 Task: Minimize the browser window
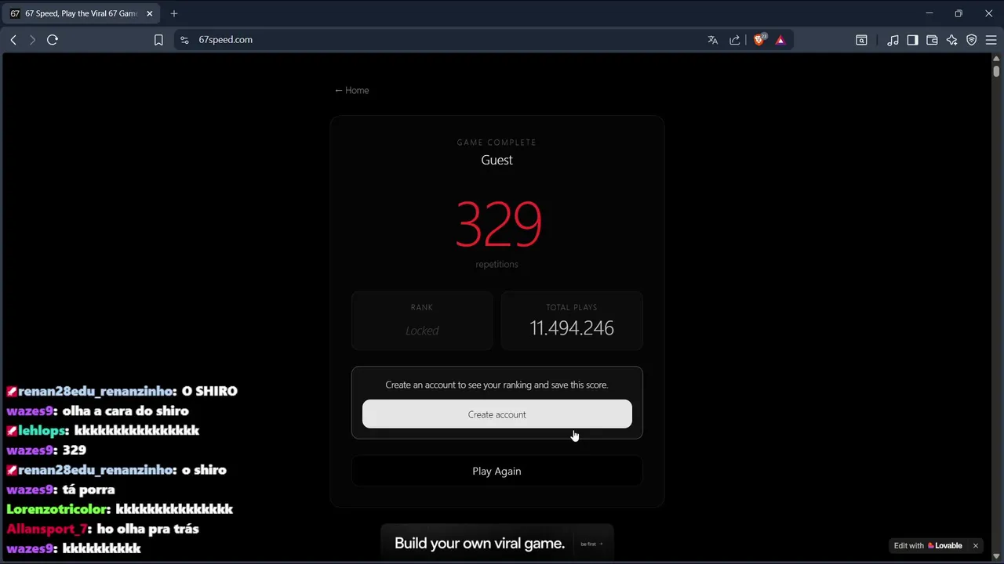point(929,13)
